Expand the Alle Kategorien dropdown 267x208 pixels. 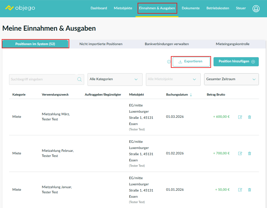pos(115,79)
